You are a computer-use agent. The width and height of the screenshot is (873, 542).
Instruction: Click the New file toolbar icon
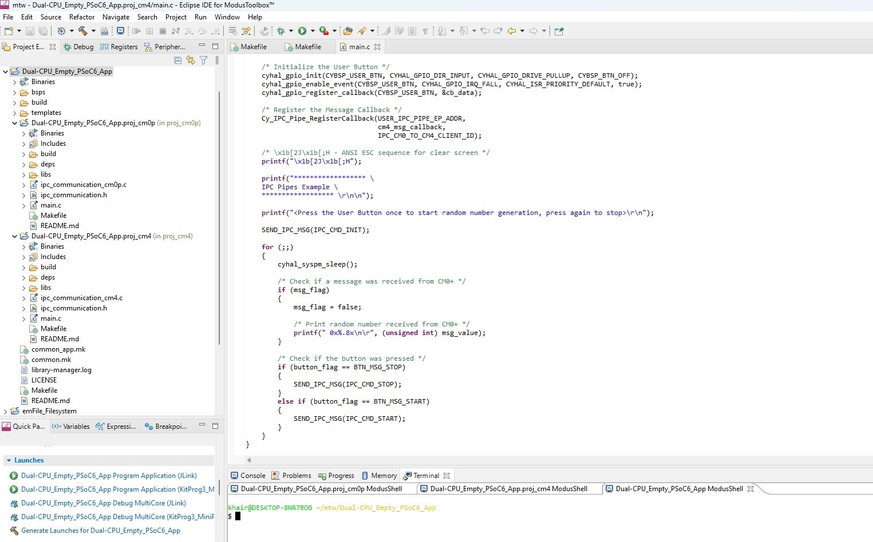[x=9, y=31]
